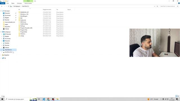Go back with the back arrow
The width and height of the screenshot is (180, 101).
(x=2, y=6)
